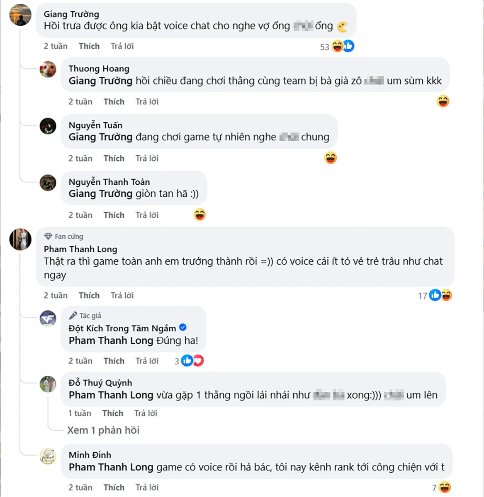Click the like thumb reaction on Phạm Thanh Long's comment
Viewport: 484px width, 497px height.
pos(435,295)
